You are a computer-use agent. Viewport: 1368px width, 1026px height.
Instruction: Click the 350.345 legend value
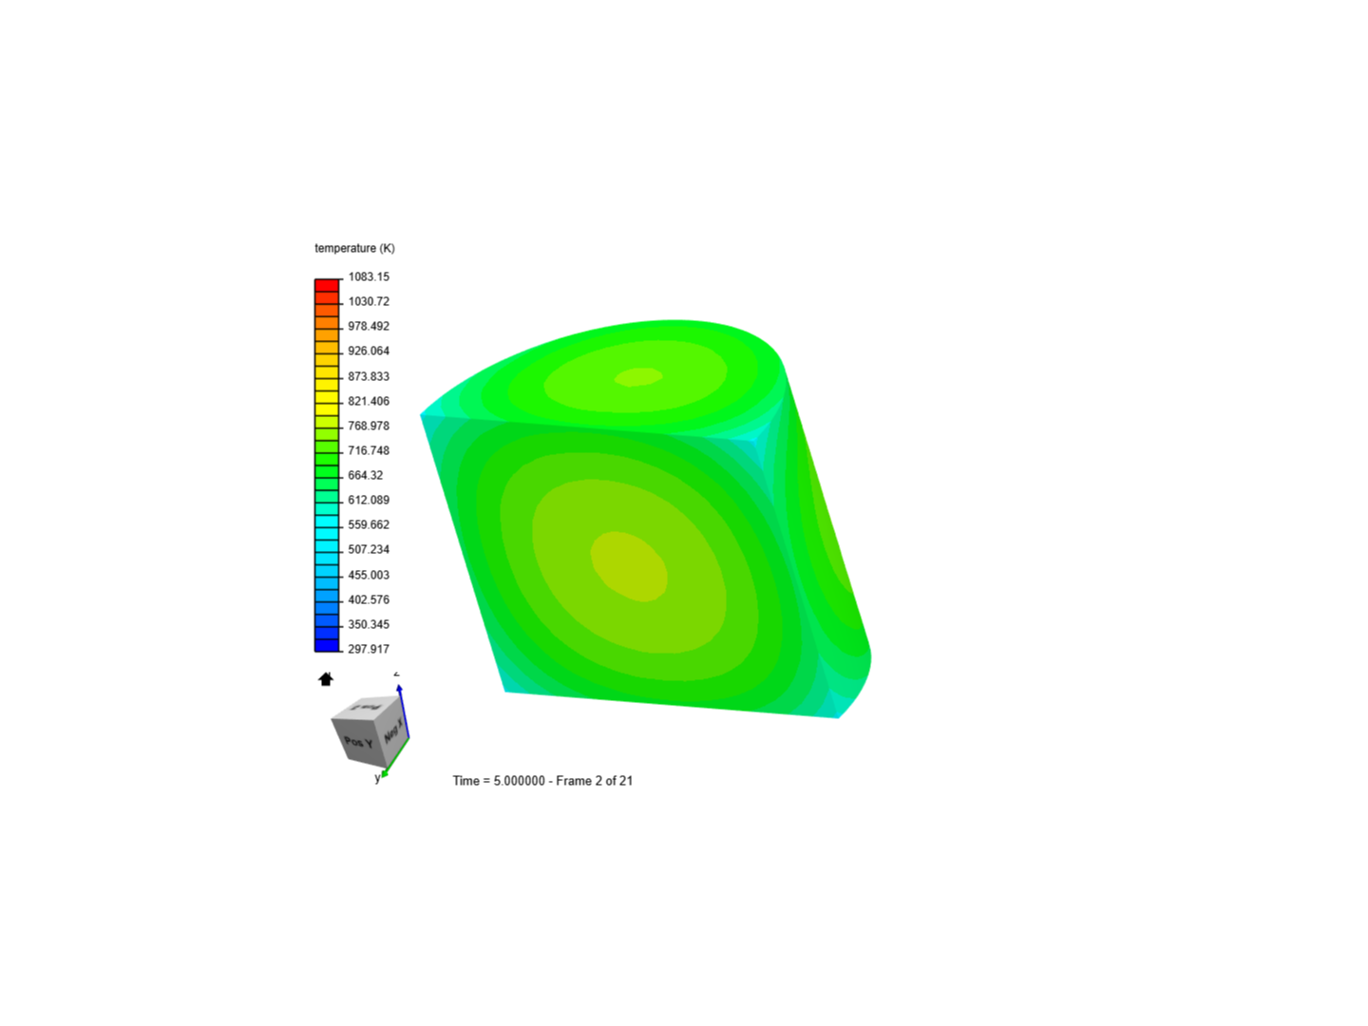pyautogui.click(x=369, y=624)
